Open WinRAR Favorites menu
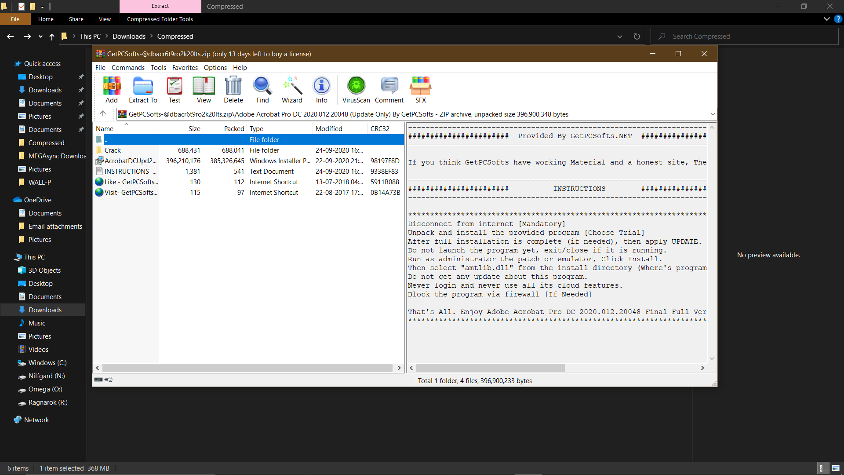The height and width of the screenshot is (475, 844). (185, 67)
